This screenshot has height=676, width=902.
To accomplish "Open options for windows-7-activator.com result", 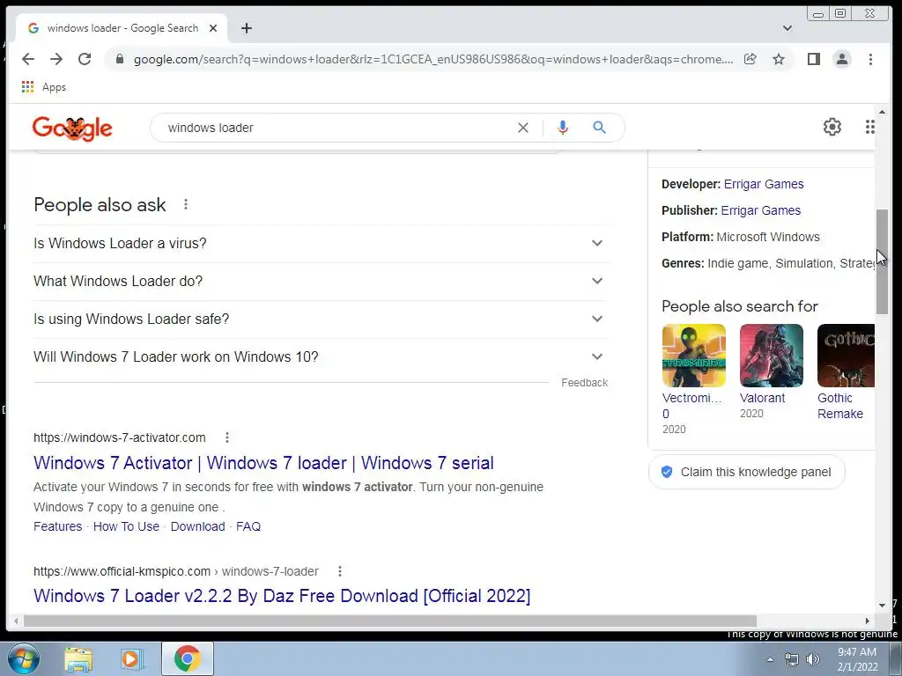I will coord(227,437).
